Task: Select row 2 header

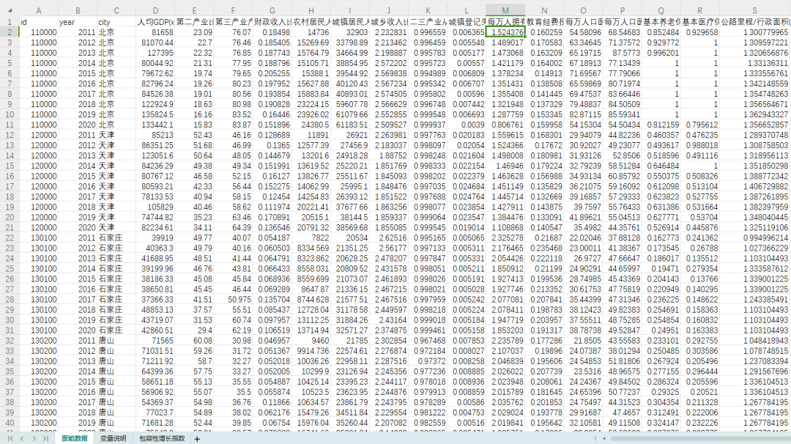Action: [8, 33]
